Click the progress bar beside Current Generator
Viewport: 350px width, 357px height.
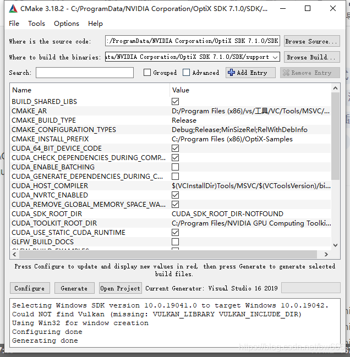(x=311, y=288)
